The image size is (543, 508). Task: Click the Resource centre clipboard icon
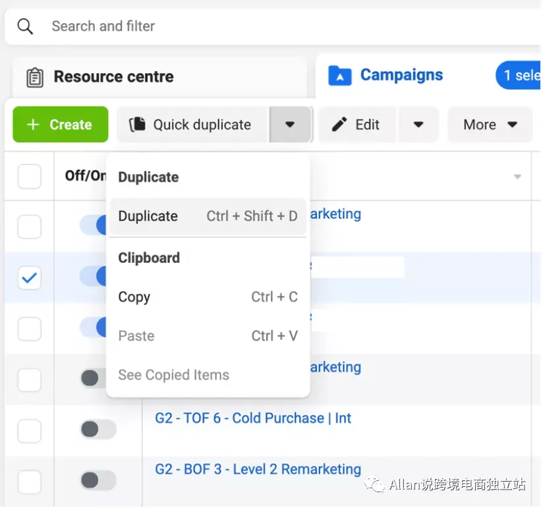pyautogui.click(x=34, y=77)
